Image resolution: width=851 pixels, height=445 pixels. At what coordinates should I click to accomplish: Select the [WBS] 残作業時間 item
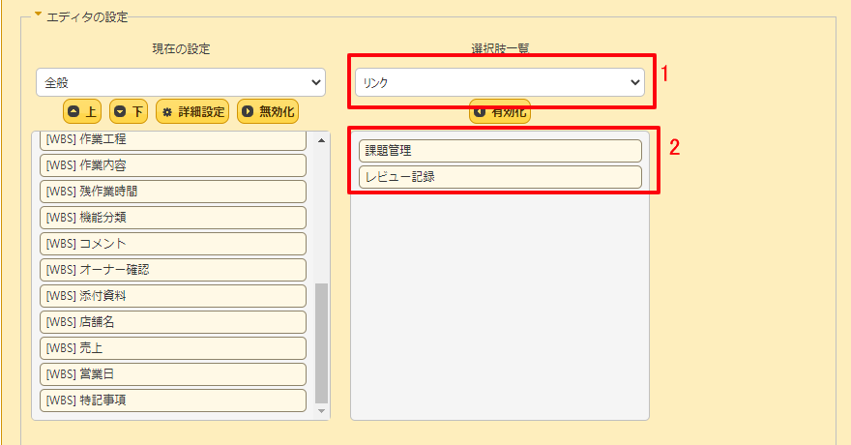[x=173, y=192]
